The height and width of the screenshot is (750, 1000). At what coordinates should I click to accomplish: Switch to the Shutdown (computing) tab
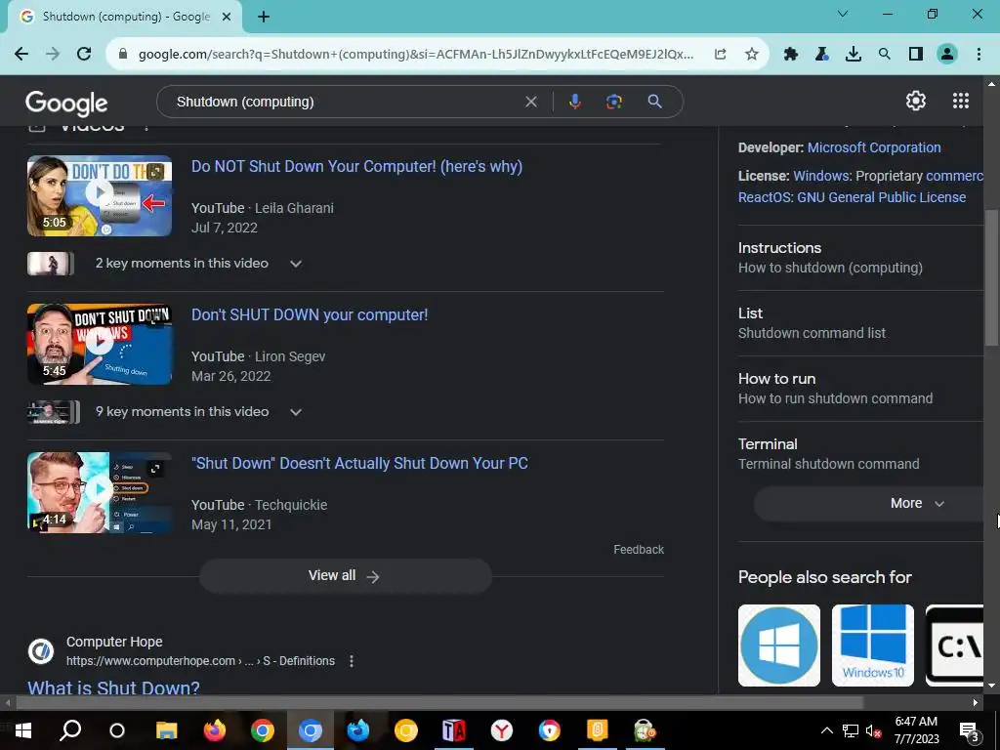(126, 17)
